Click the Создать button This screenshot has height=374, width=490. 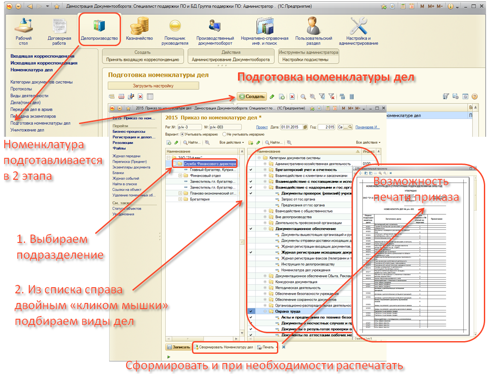tap(252, 96)
